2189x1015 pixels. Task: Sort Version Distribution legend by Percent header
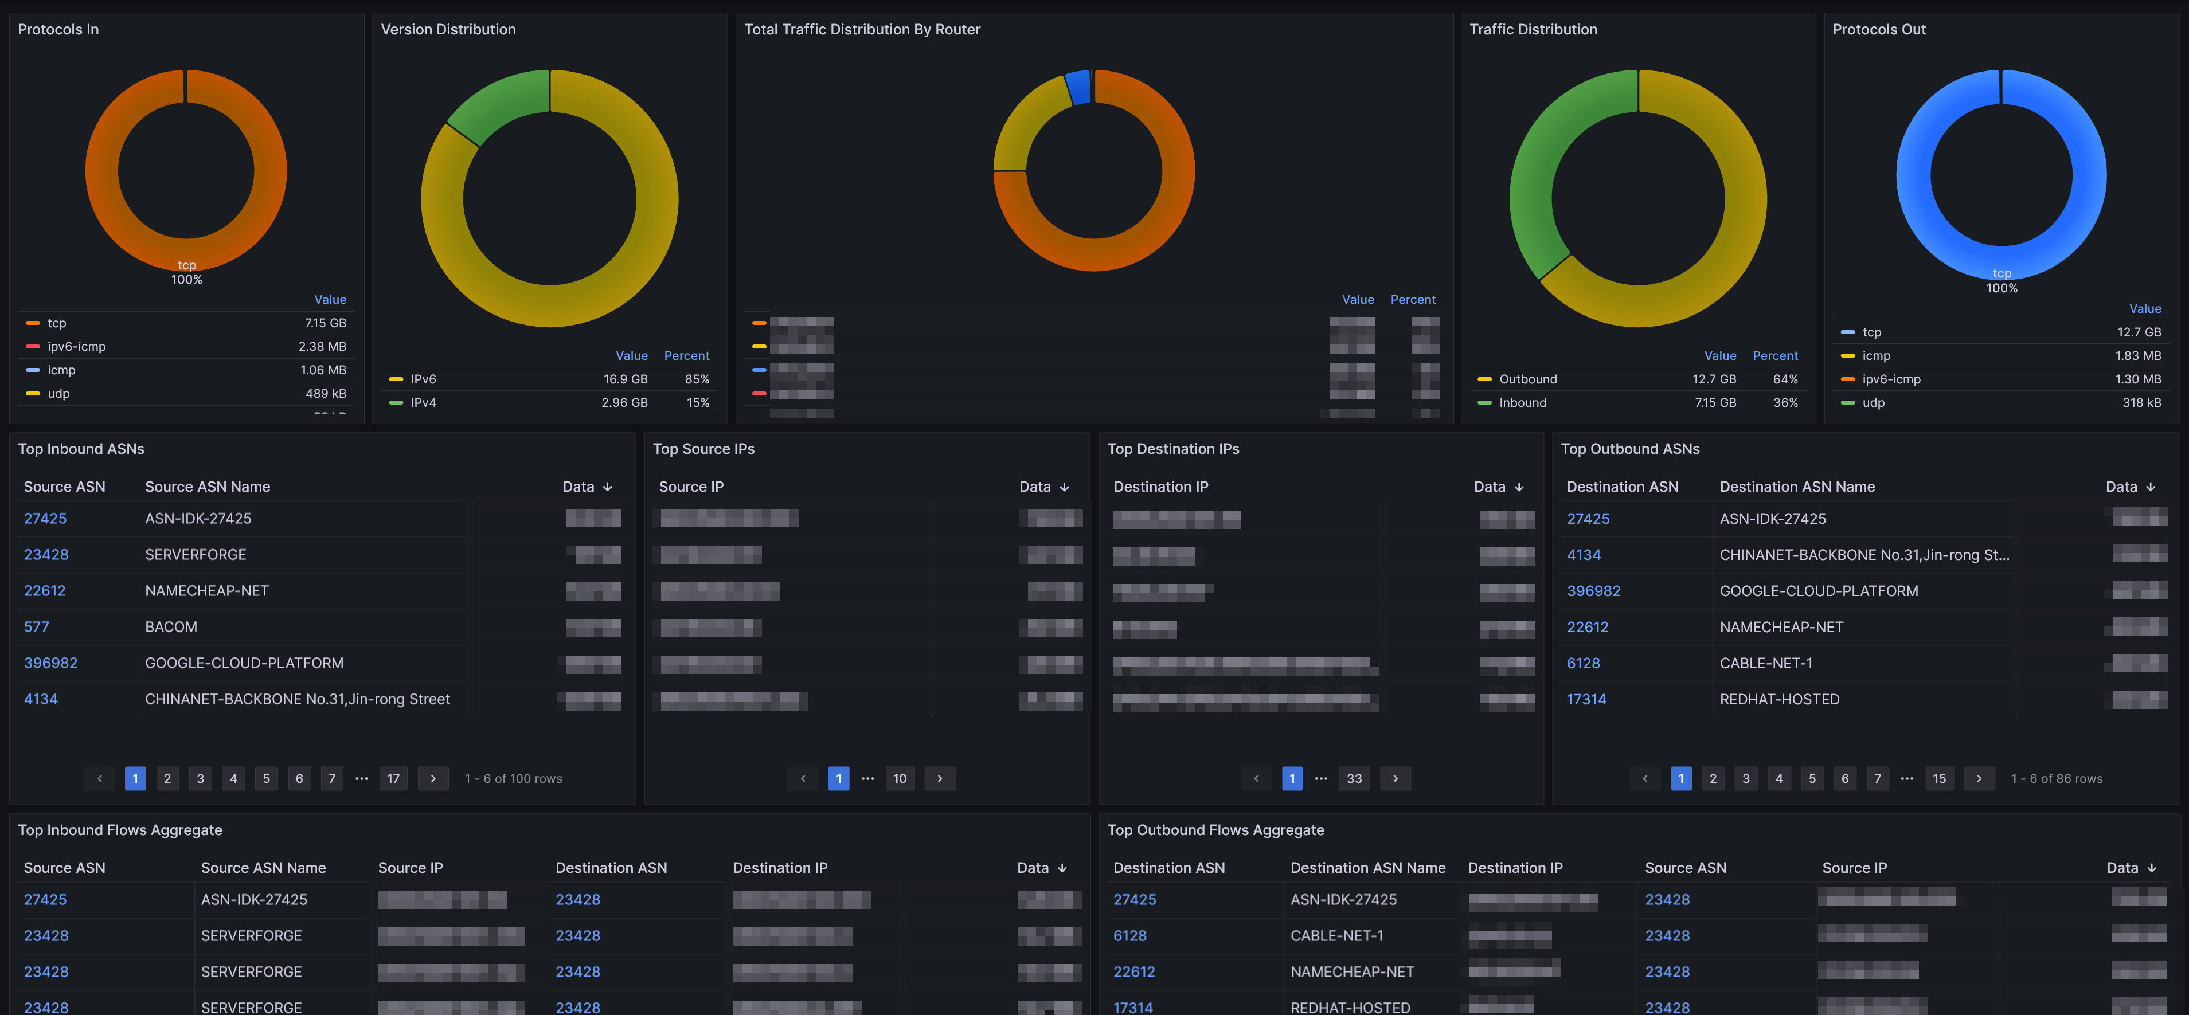686,355
